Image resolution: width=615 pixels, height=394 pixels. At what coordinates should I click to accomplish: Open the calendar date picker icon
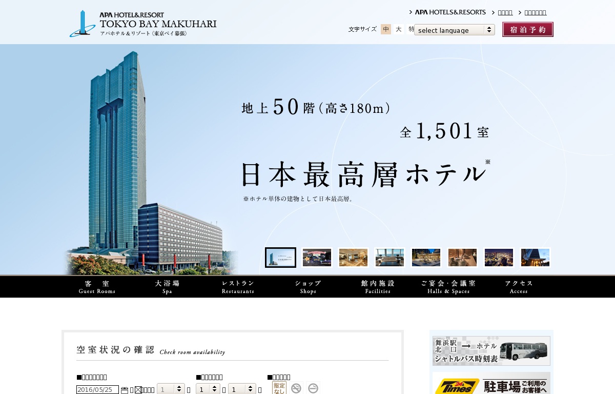[x=125, y=390]
